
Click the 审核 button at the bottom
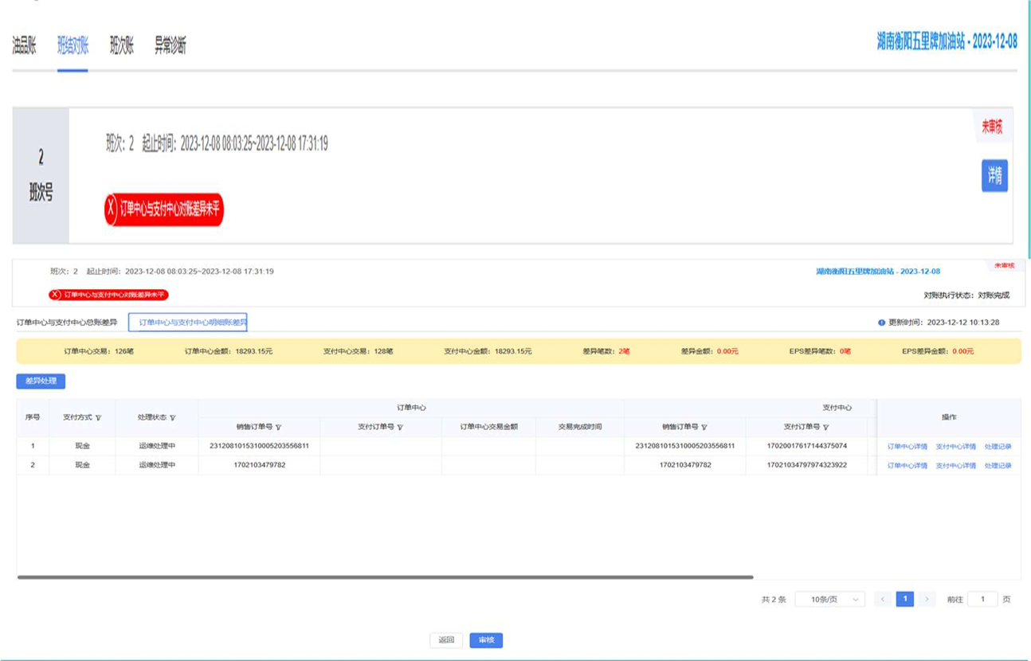pyautogui.click(x=486, y=639)
